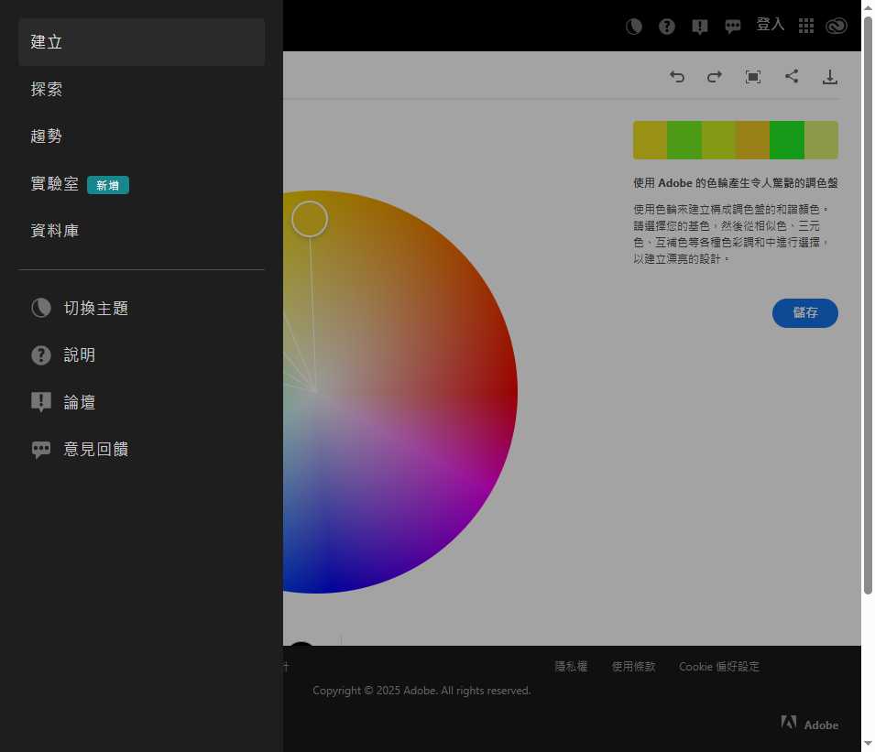Click the undo arrow icon
The image size is (875, 752).
click(x=677, y=77)
